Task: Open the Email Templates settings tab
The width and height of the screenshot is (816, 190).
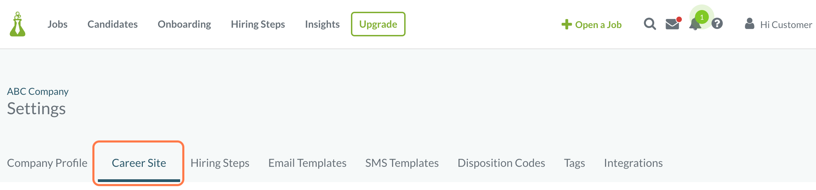Action: 307,163
